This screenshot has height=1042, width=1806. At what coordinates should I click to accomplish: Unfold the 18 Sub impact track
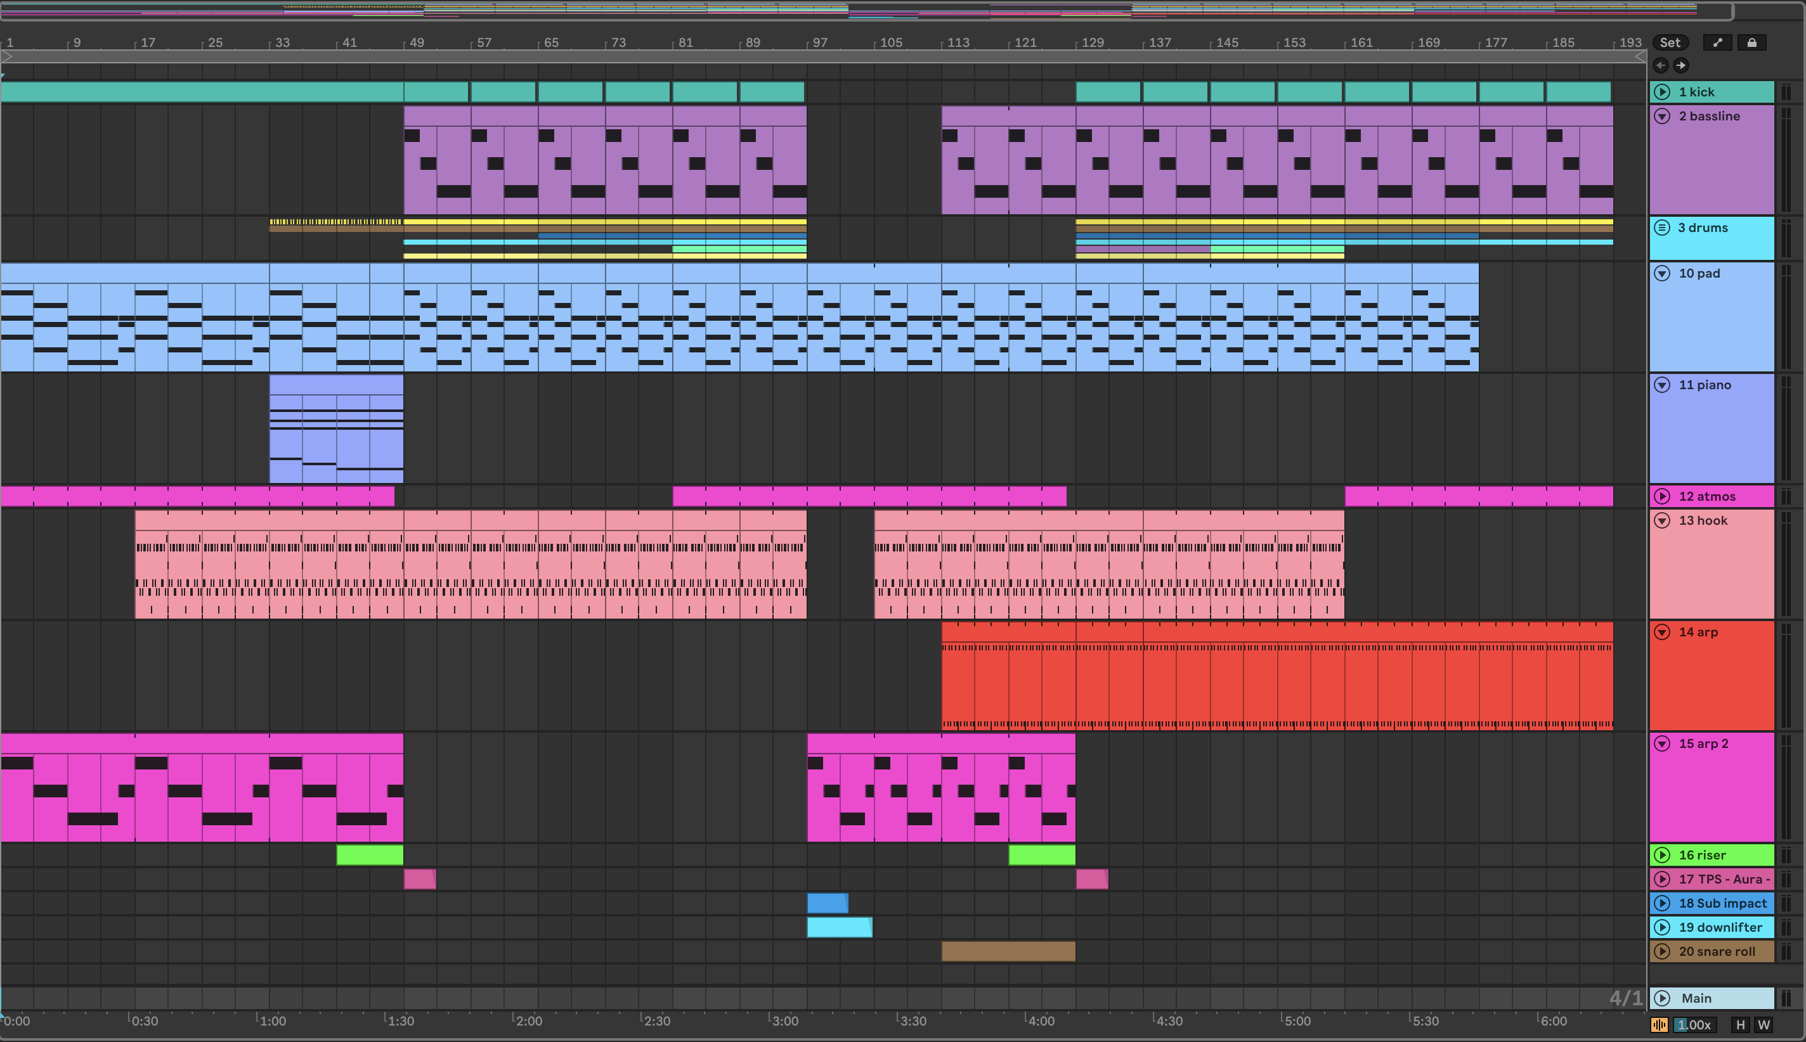1662,903
